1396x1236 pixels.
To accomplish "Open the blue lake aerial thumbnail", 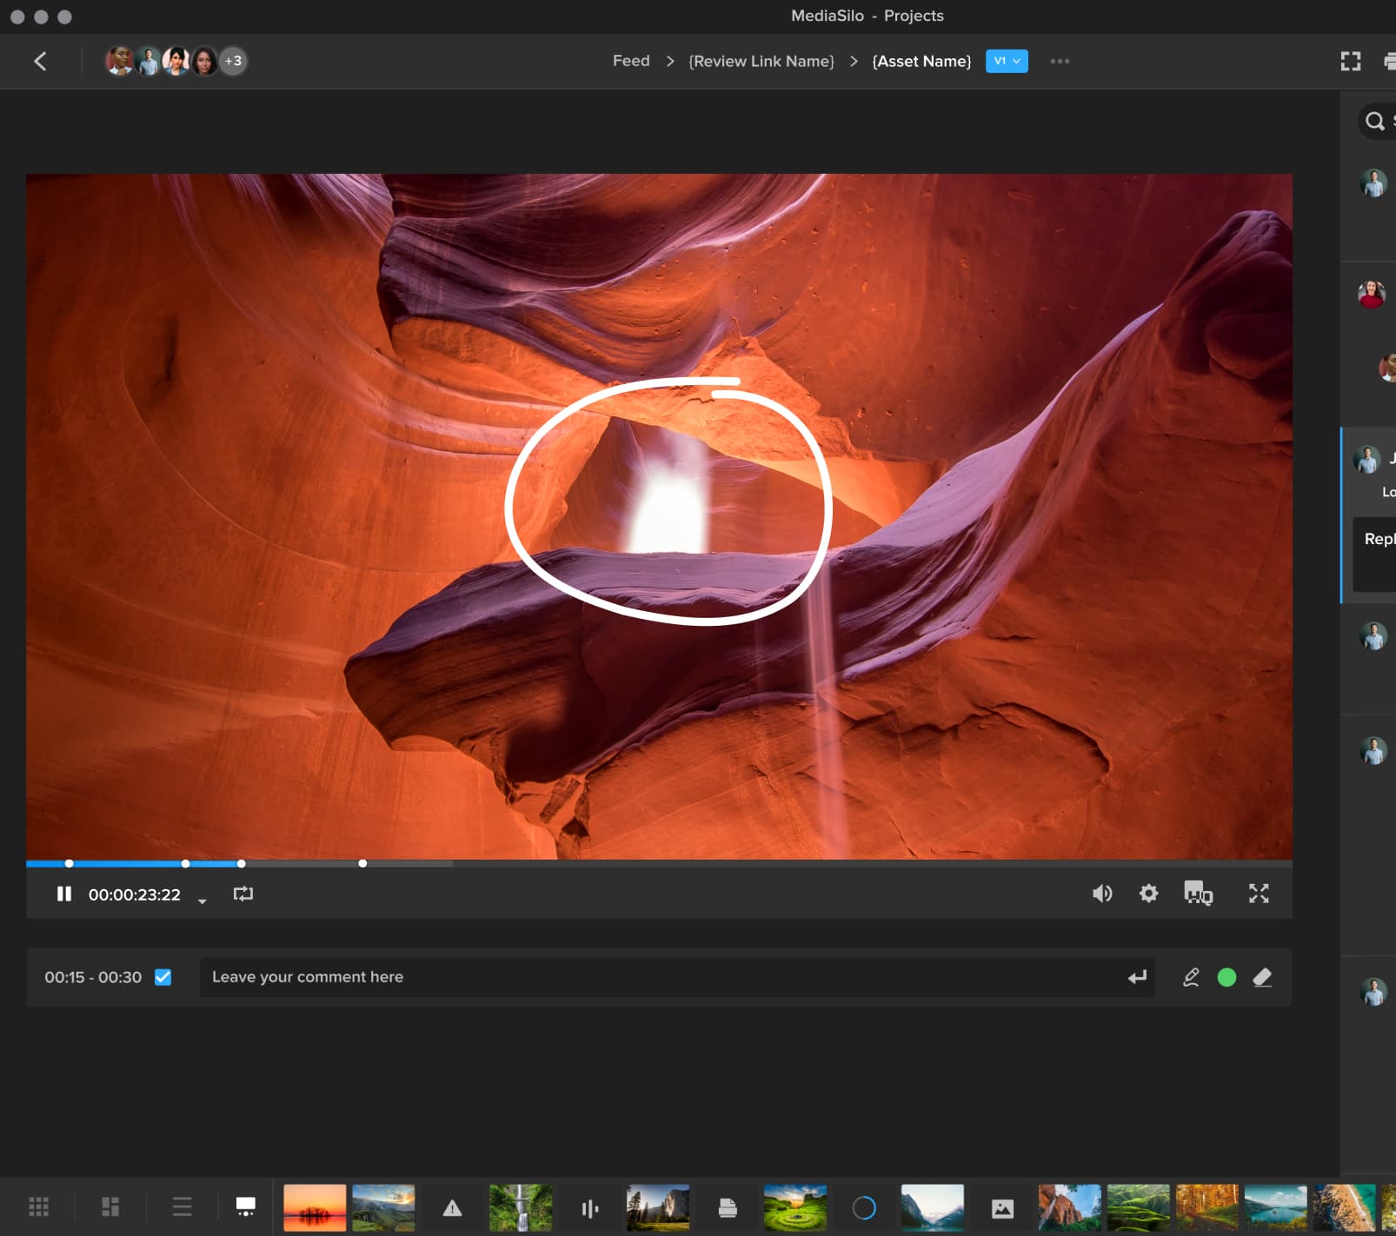I will click(x=1275, y=1206).
